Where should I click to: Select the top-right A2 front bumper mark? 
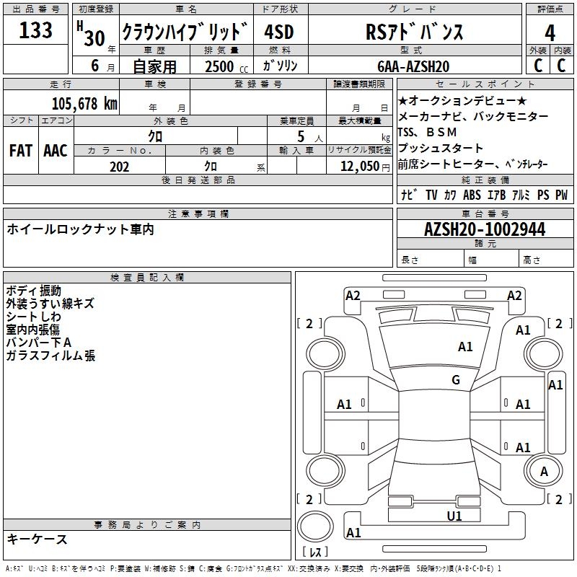click(x=514, y=295)
